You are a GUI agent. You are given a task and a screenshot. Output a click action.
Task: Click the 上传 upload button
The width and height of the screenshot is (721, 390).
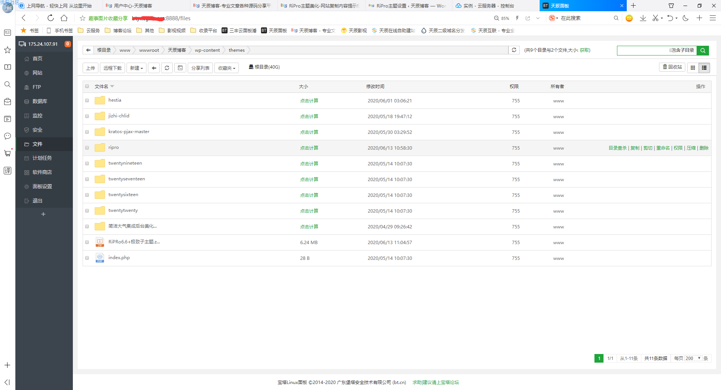point(91,68)
